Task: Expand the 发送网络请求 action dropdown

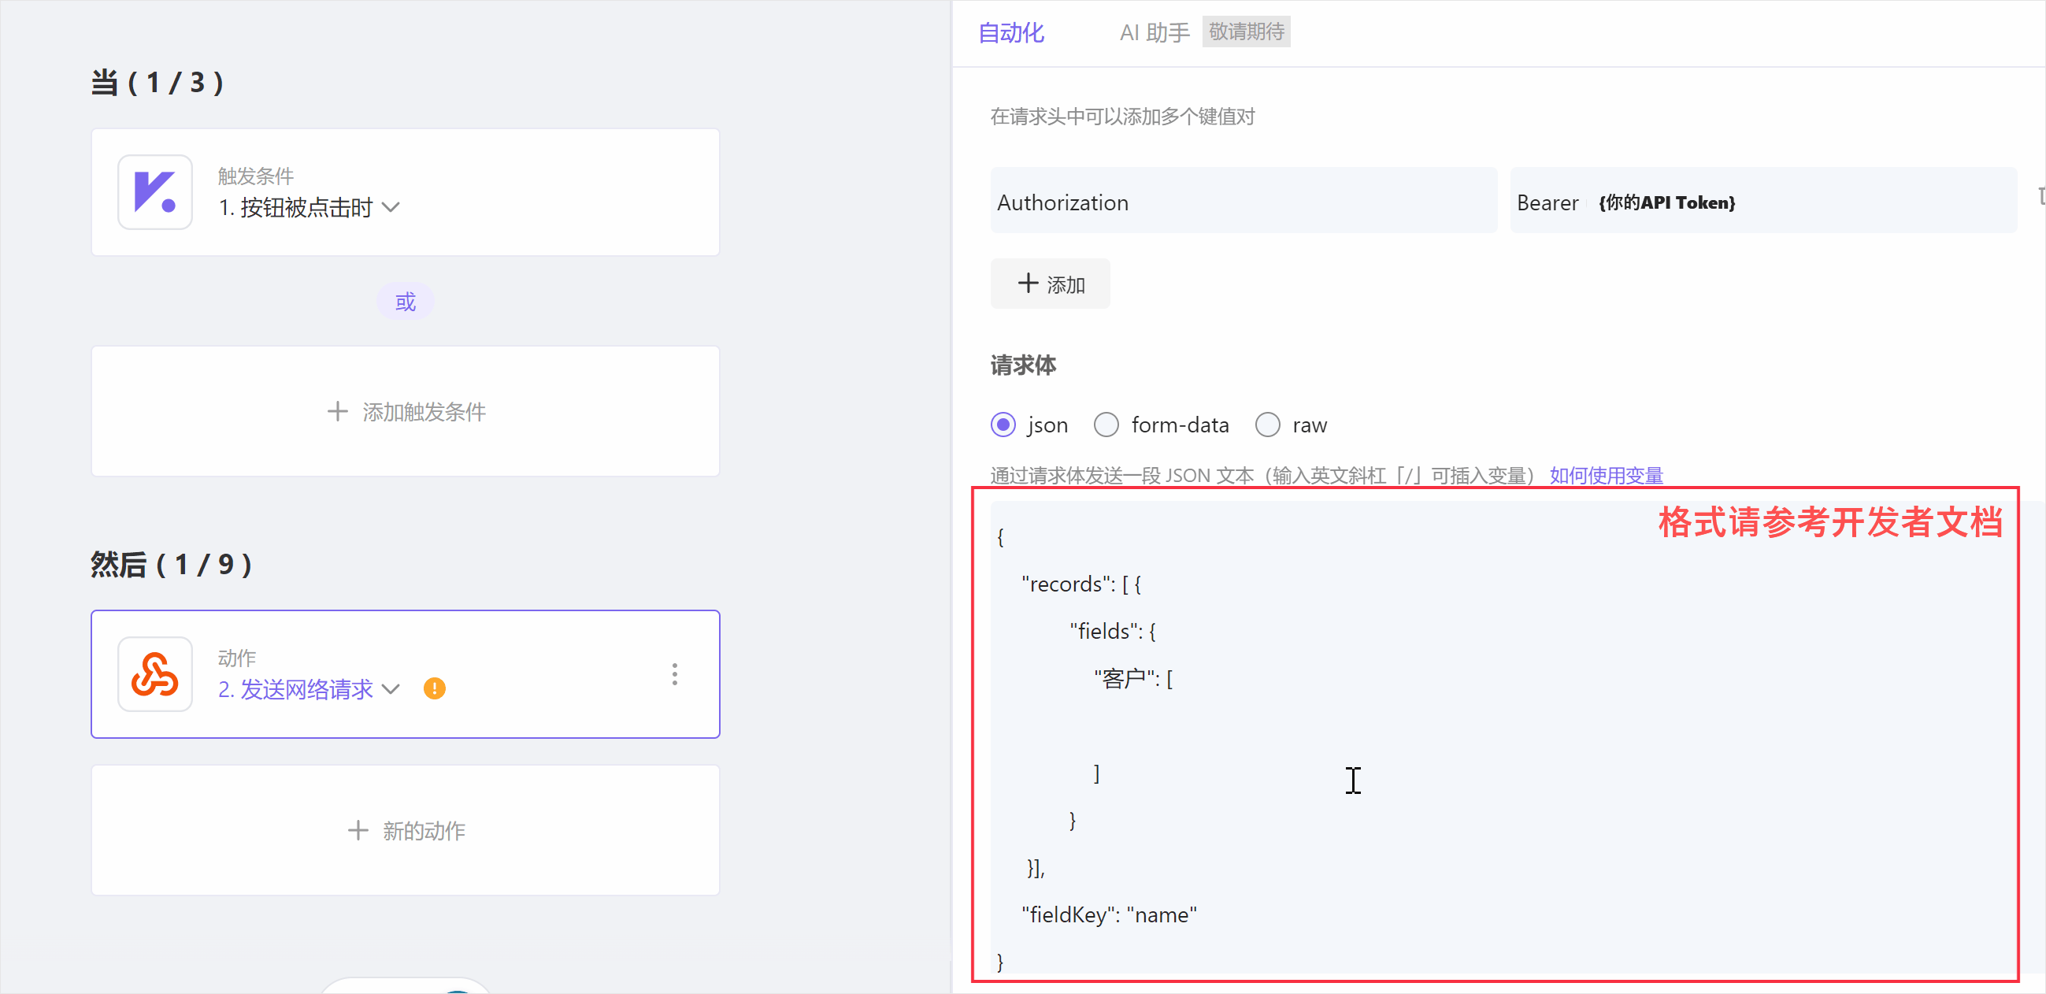Action: point(391,690)
